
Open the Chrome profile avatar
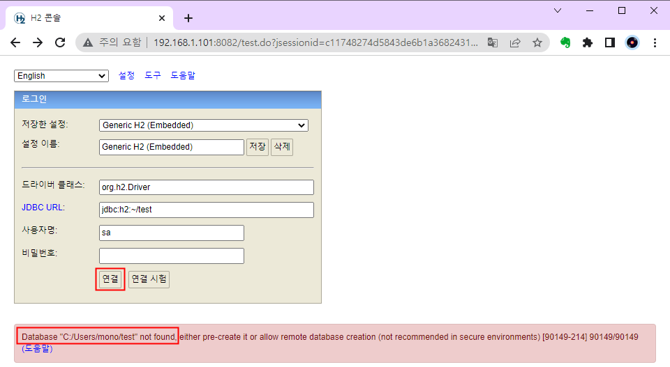pyautogui.click(x=632, y=42)
